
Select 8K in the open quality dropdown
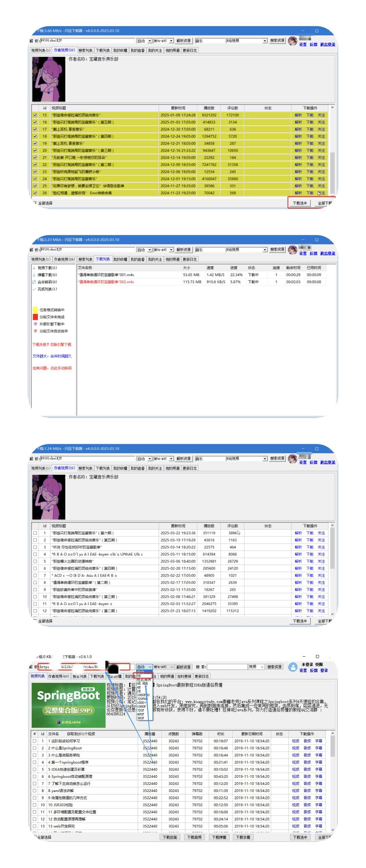139,676
